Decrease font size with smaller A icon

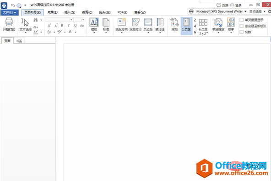point(56,26)
